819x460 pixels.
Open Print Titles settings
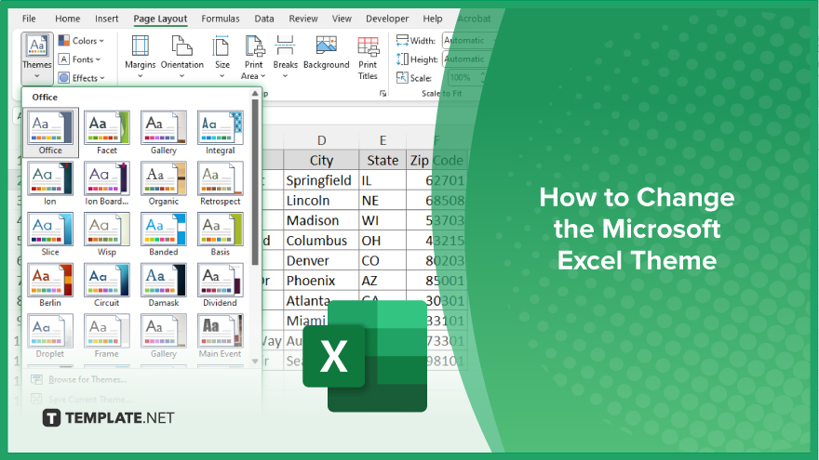pyautogui.click(x=368, y=58)
